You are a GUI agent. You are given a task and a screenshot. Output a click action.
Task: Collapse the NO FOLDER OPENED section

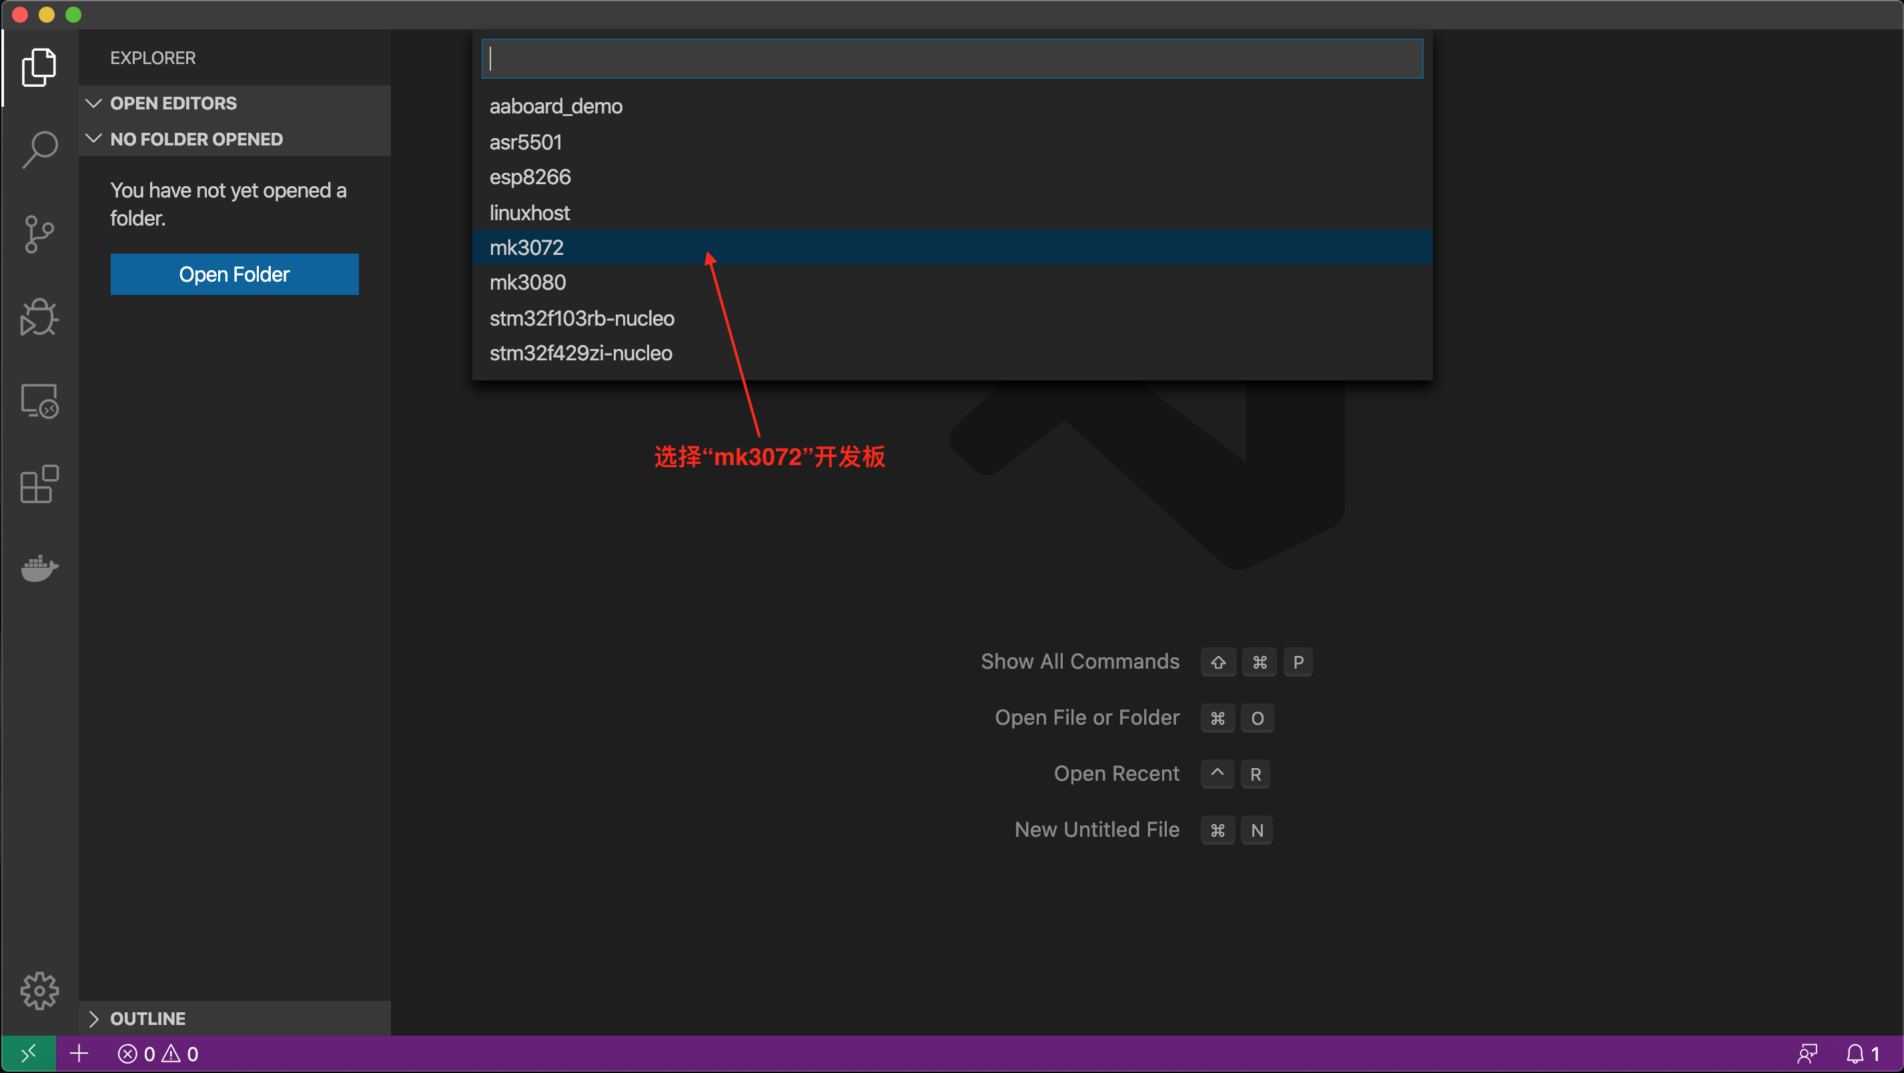pos(235,139)
